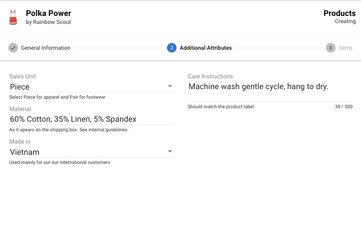The image size is (361, 228).
Task: Click into the Material text field
Action: [x=92, y=119]
